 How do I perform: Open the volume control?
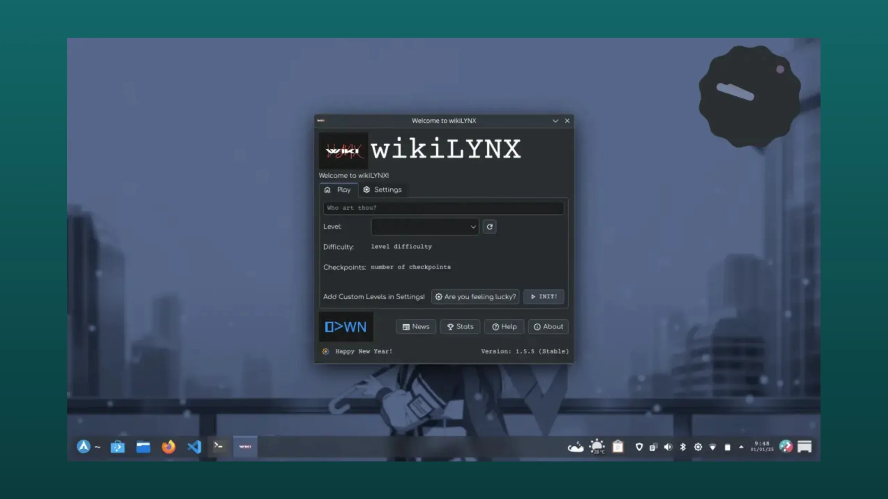point(668,447)
